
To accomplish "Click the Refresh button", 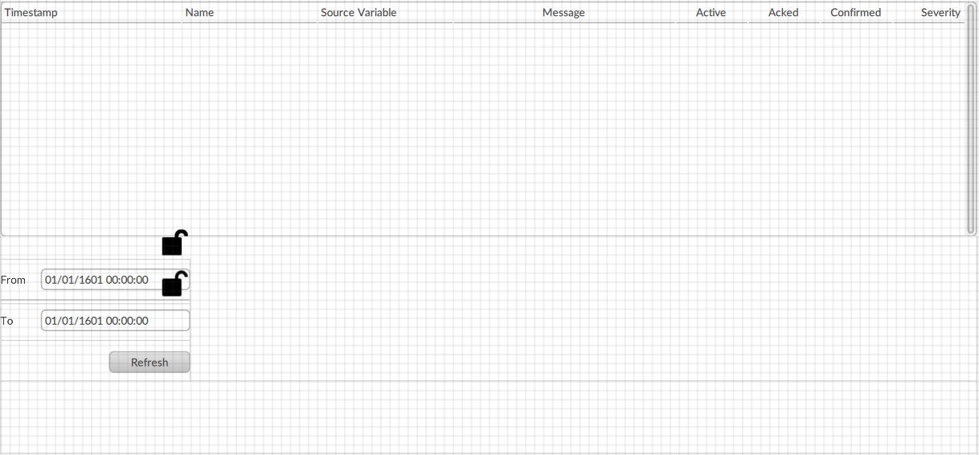I will coord(150,363).
